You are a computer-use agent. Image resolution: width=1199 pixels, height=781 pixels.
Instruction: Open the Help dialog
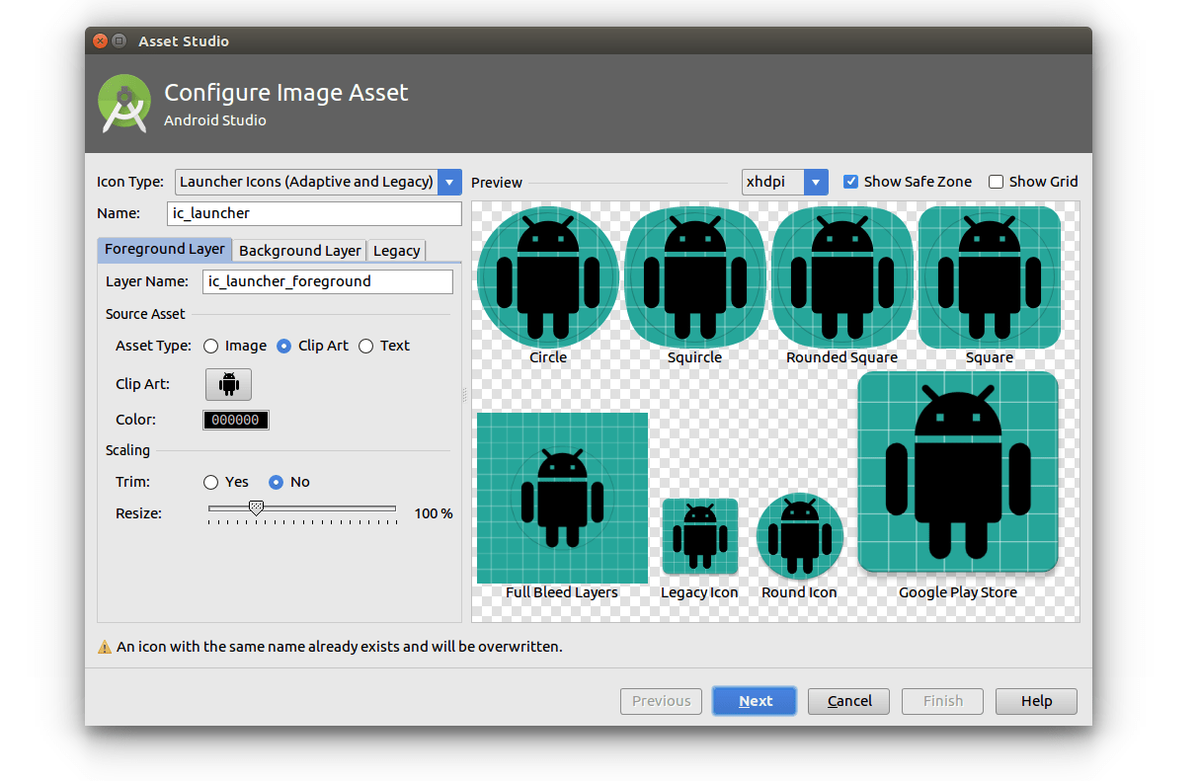[1035, 701]
